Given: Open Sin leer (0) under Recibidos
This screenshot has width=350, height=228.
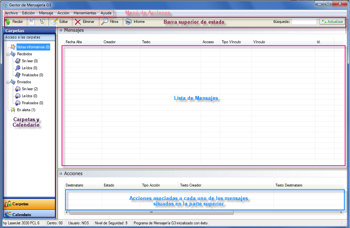Looking at the screenshot, I should (x=30, y=61).
